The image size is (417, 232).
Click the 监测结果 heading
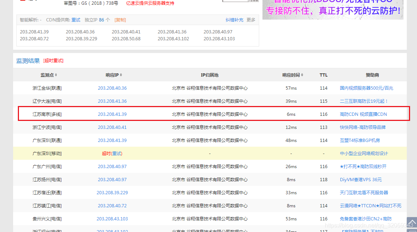[28, 61]
